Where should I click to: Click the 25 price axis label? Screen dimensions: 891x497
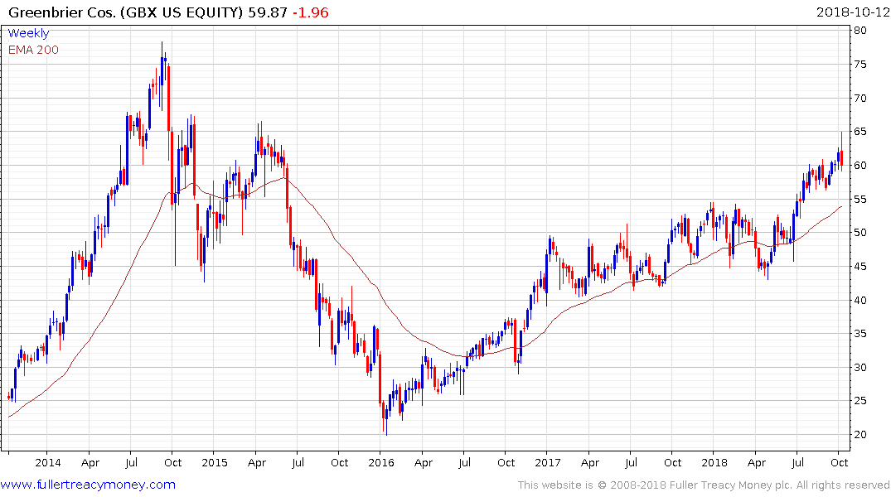(x=860, y=401)
